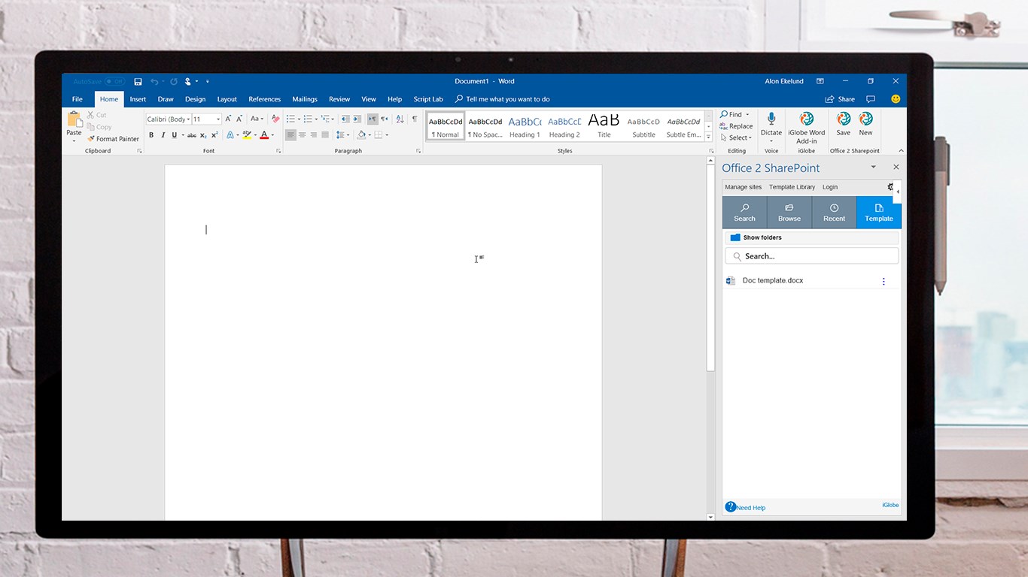Image resolution: width=1028 pixels, height=577 pixels.
Task: Open the font size dropdown
Action: pyautogui.click(x=218, y=119)
